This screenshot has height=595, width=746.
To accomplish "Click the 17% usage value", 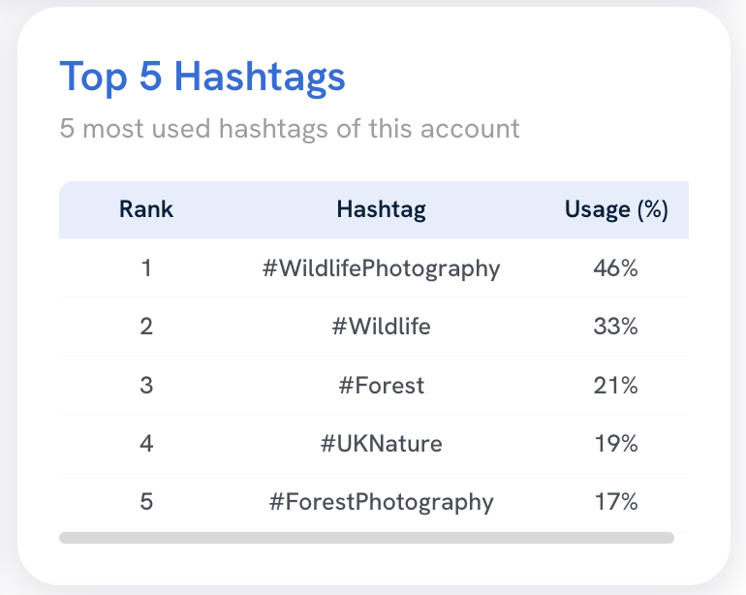I will pyautogui.click(x=615, y=502).
